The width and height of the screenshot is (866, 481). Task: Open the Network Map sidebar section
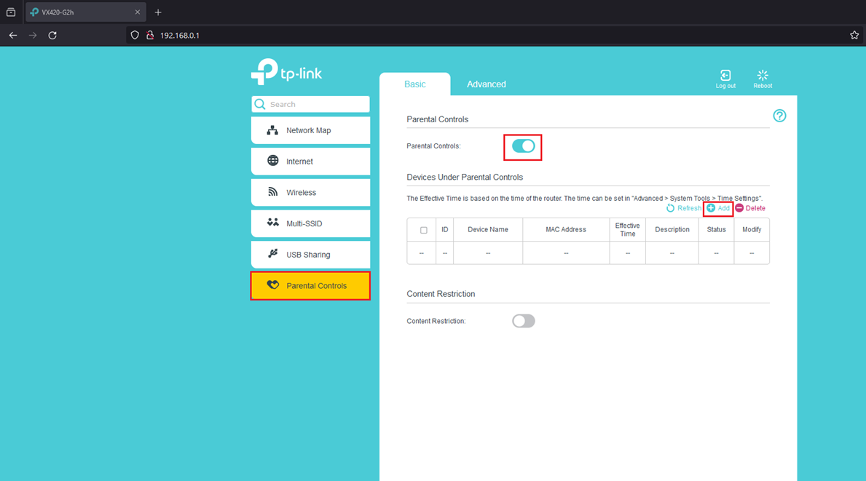pyautogui.click(x=310, y=130)
